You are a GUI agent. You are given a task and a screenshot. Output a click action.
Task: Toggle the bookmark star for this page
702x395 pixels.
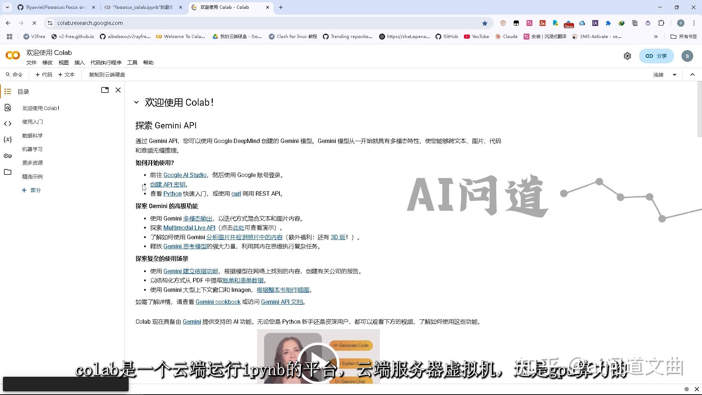(x=484, y=23)
